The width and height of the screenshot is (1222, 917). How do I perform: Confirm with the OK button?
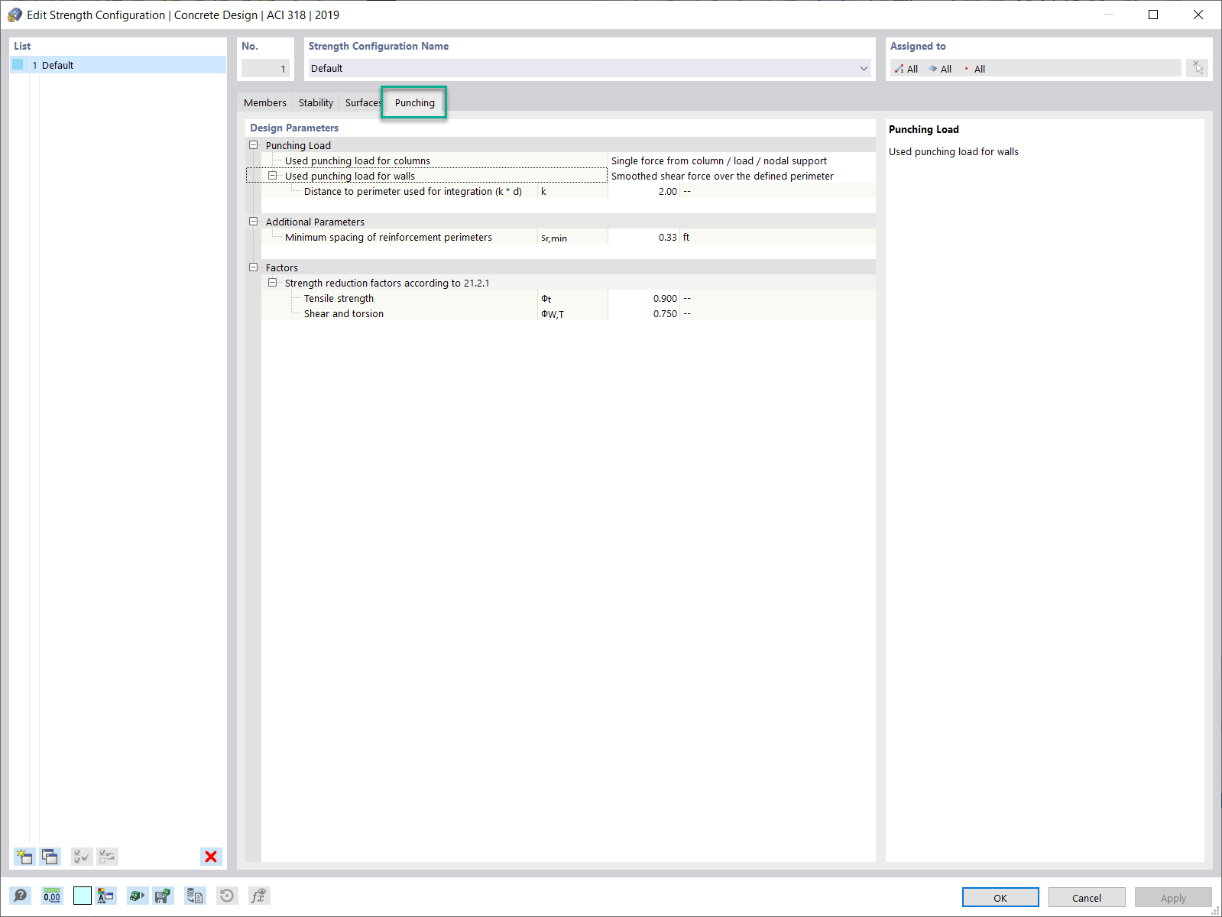click(1000, 897)
